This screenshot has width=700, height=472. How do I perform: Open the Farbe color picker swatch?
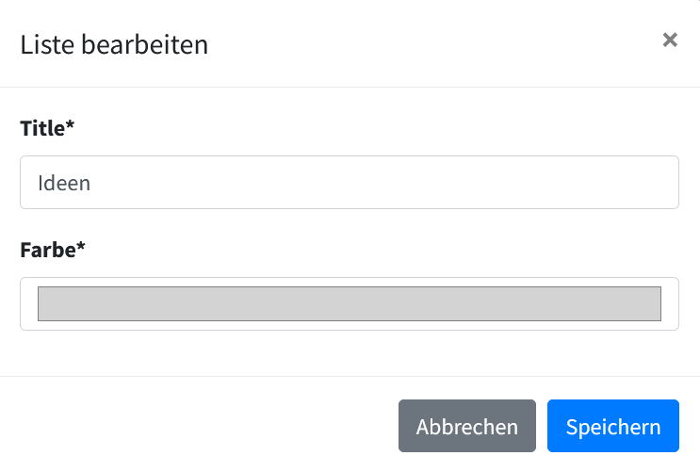(x=349, y=304)
